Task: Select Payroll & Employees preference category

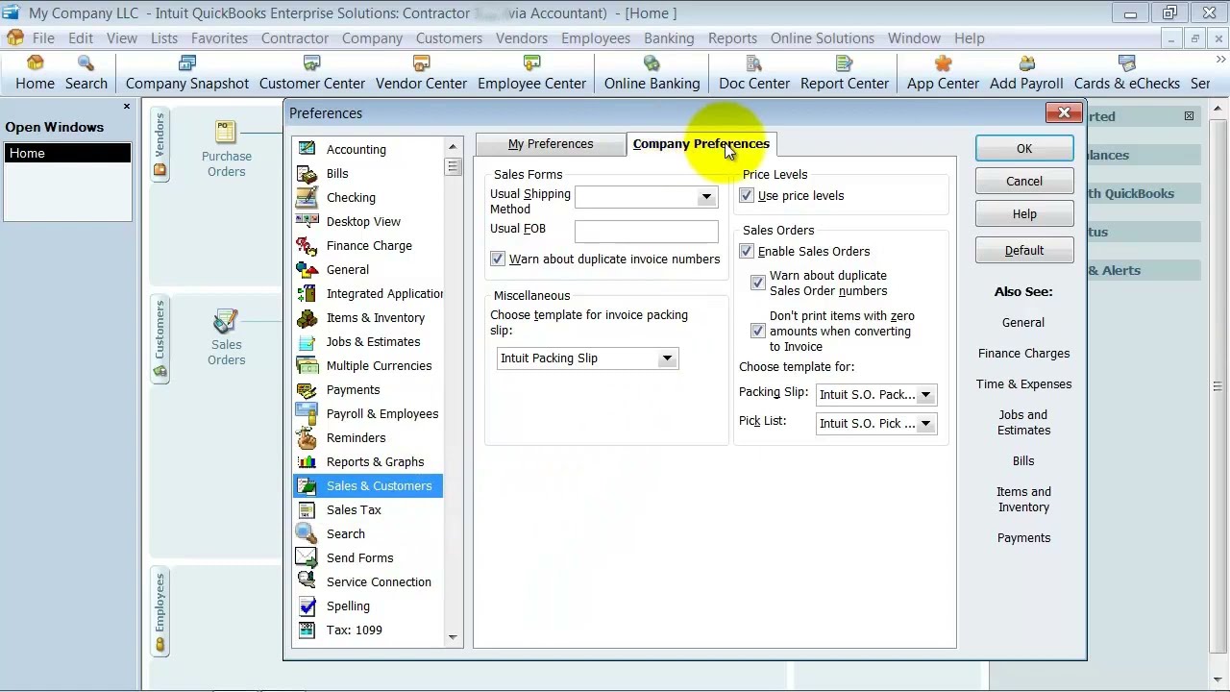Action: click(367, 413)
